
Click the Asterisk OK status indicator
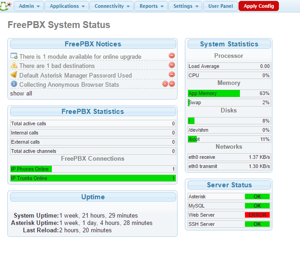pos(257,196)
